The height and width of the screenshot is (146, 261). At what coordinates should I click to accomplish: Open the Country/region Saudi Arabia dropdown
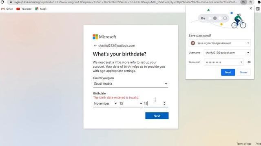point(130,84)
